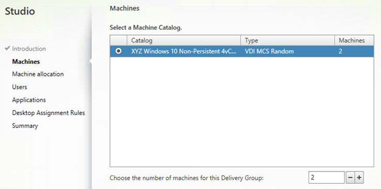Screen dimensions: 381x189
Task: Click the Introduction step checkmark icon
Action: point(8,48)
